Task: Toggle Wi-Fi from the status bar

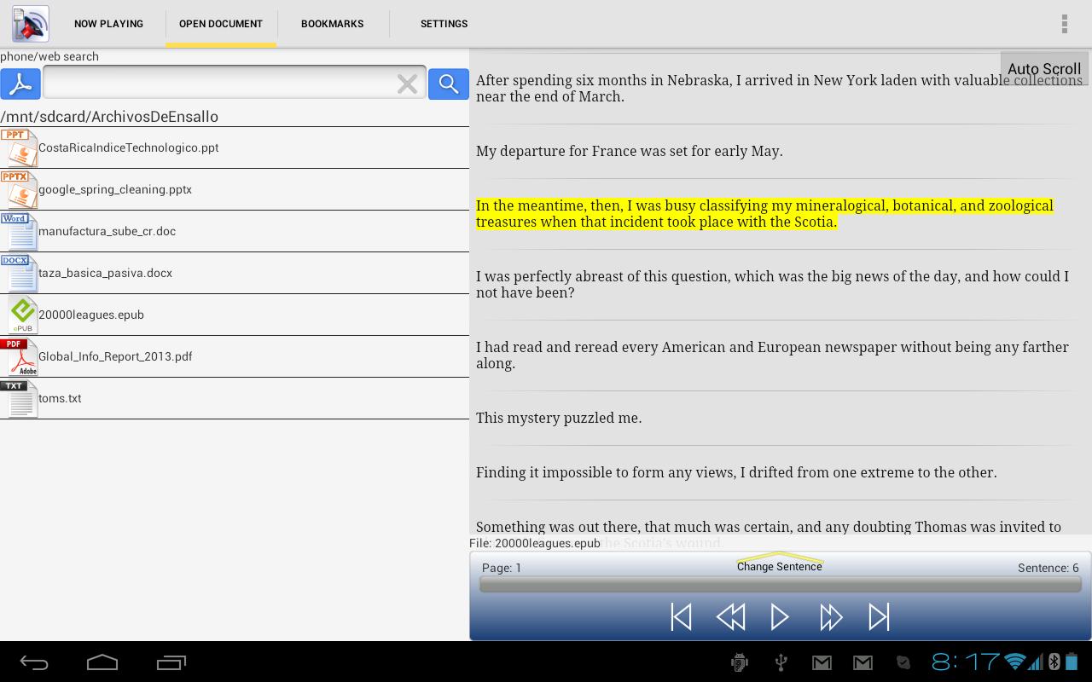Action: [1014, 662]
